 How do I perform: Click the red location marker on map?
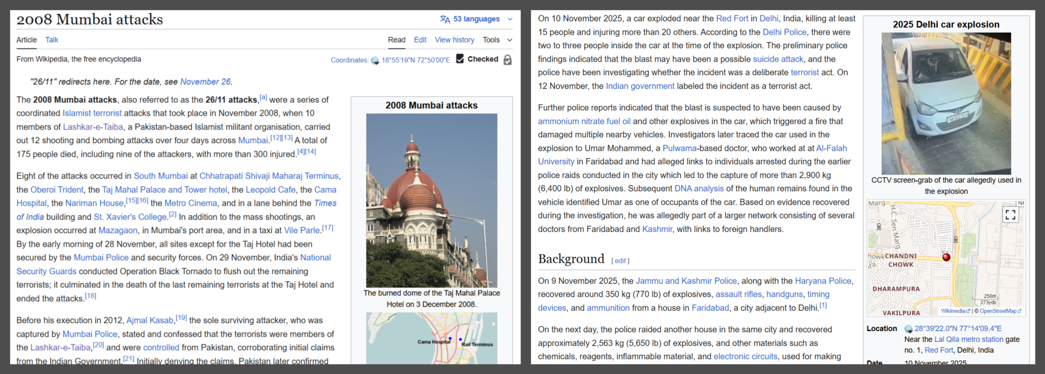(x=946, y=257)
